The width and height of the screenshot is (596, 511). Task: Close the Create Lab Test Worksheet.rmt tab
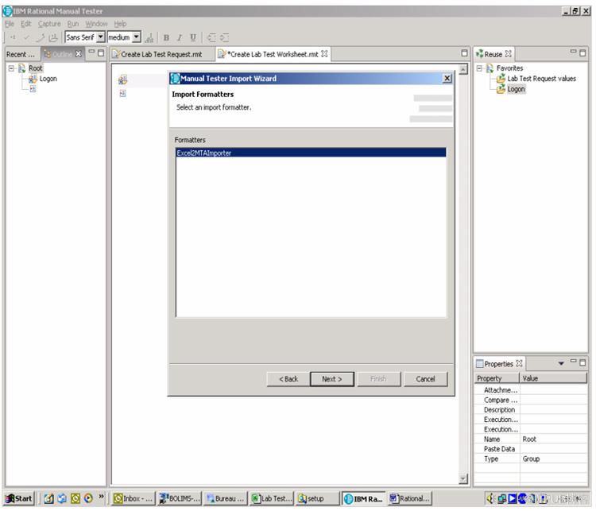(x=324, y=54)
